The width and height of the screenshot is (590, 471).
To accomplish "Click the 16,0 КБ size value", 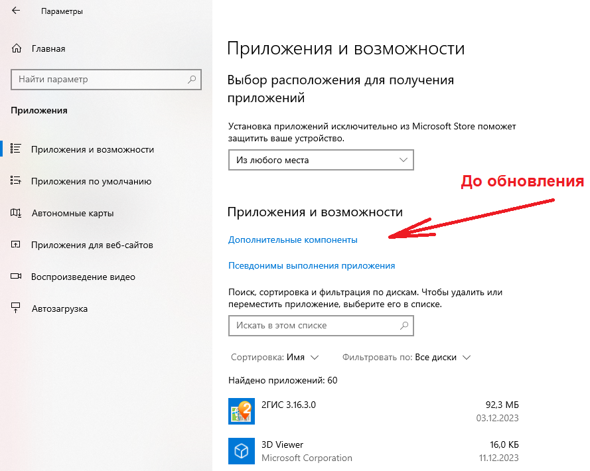I will [x=504, y=444].
